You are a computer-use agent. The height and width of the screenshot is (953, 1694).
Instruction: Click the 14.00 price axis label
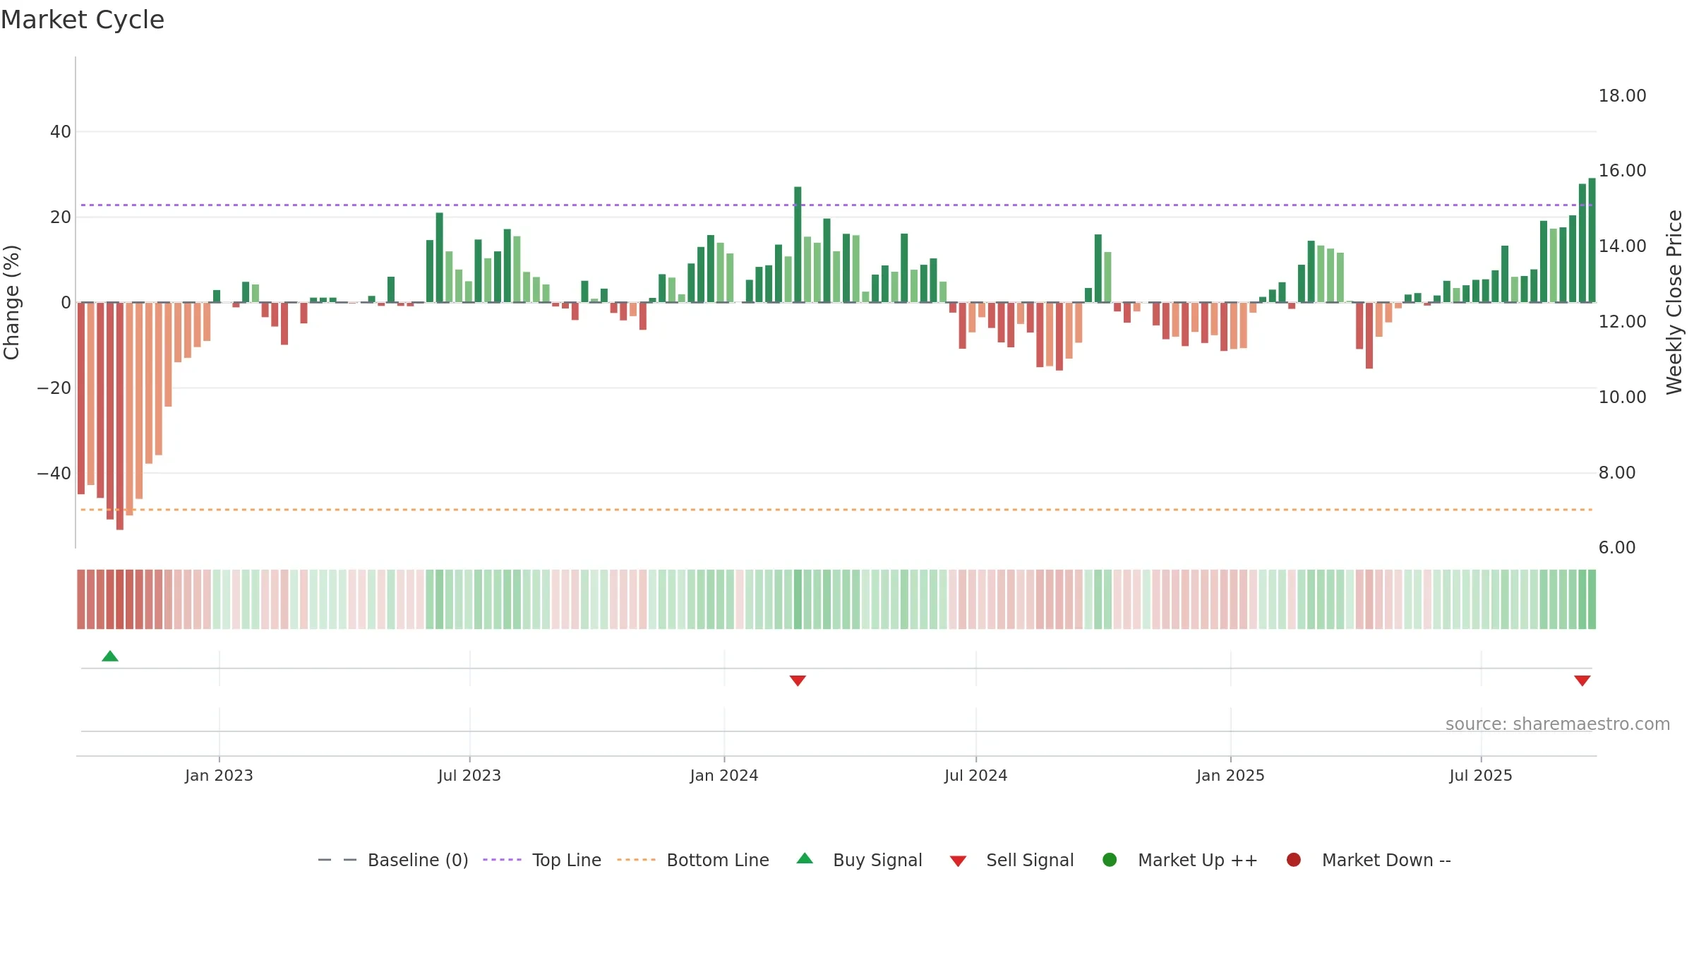pos(1622,246)
